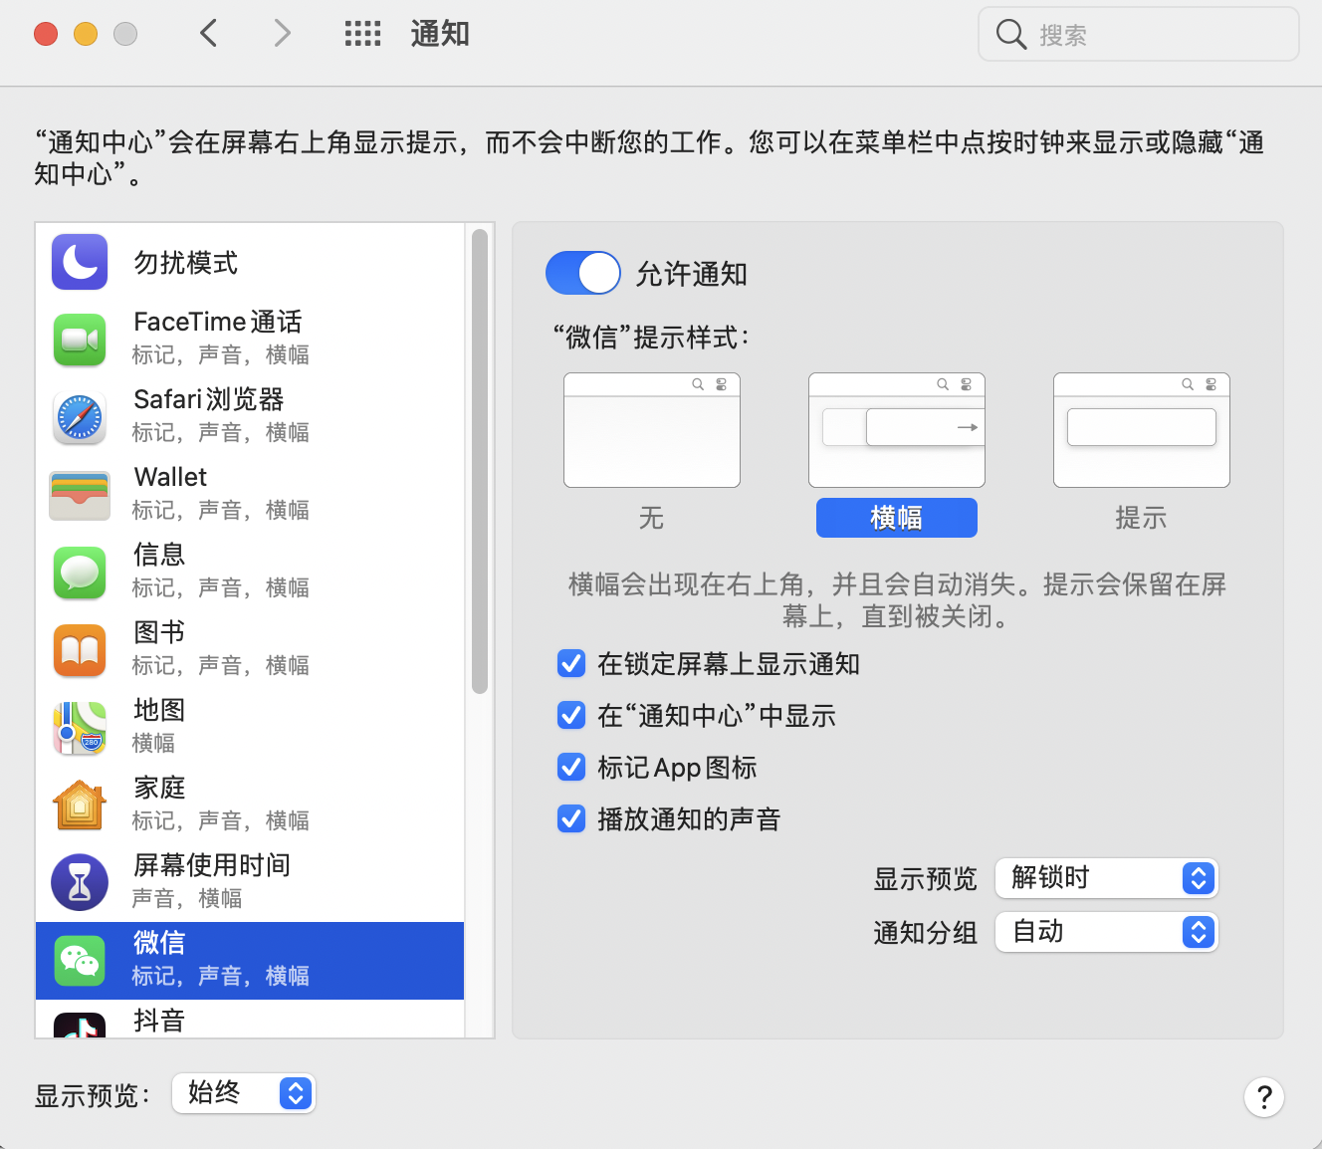Image resolution: width=1322 pixels, height=1149 pixels.
Task: Select the green Messages (信息) icon
Action: [80, 573]
